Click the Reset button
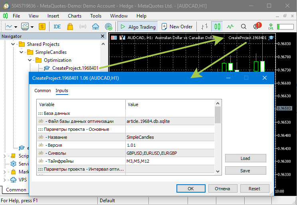This screenshot has height=205, width=297. click(255, 189)
